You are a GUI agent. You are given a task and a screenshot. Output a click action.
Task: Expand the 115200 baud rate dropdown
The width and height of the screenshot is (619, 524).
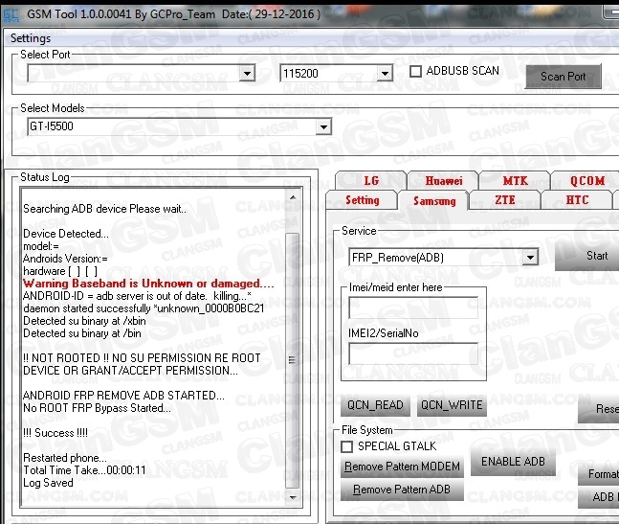click(x=385, y=74)
